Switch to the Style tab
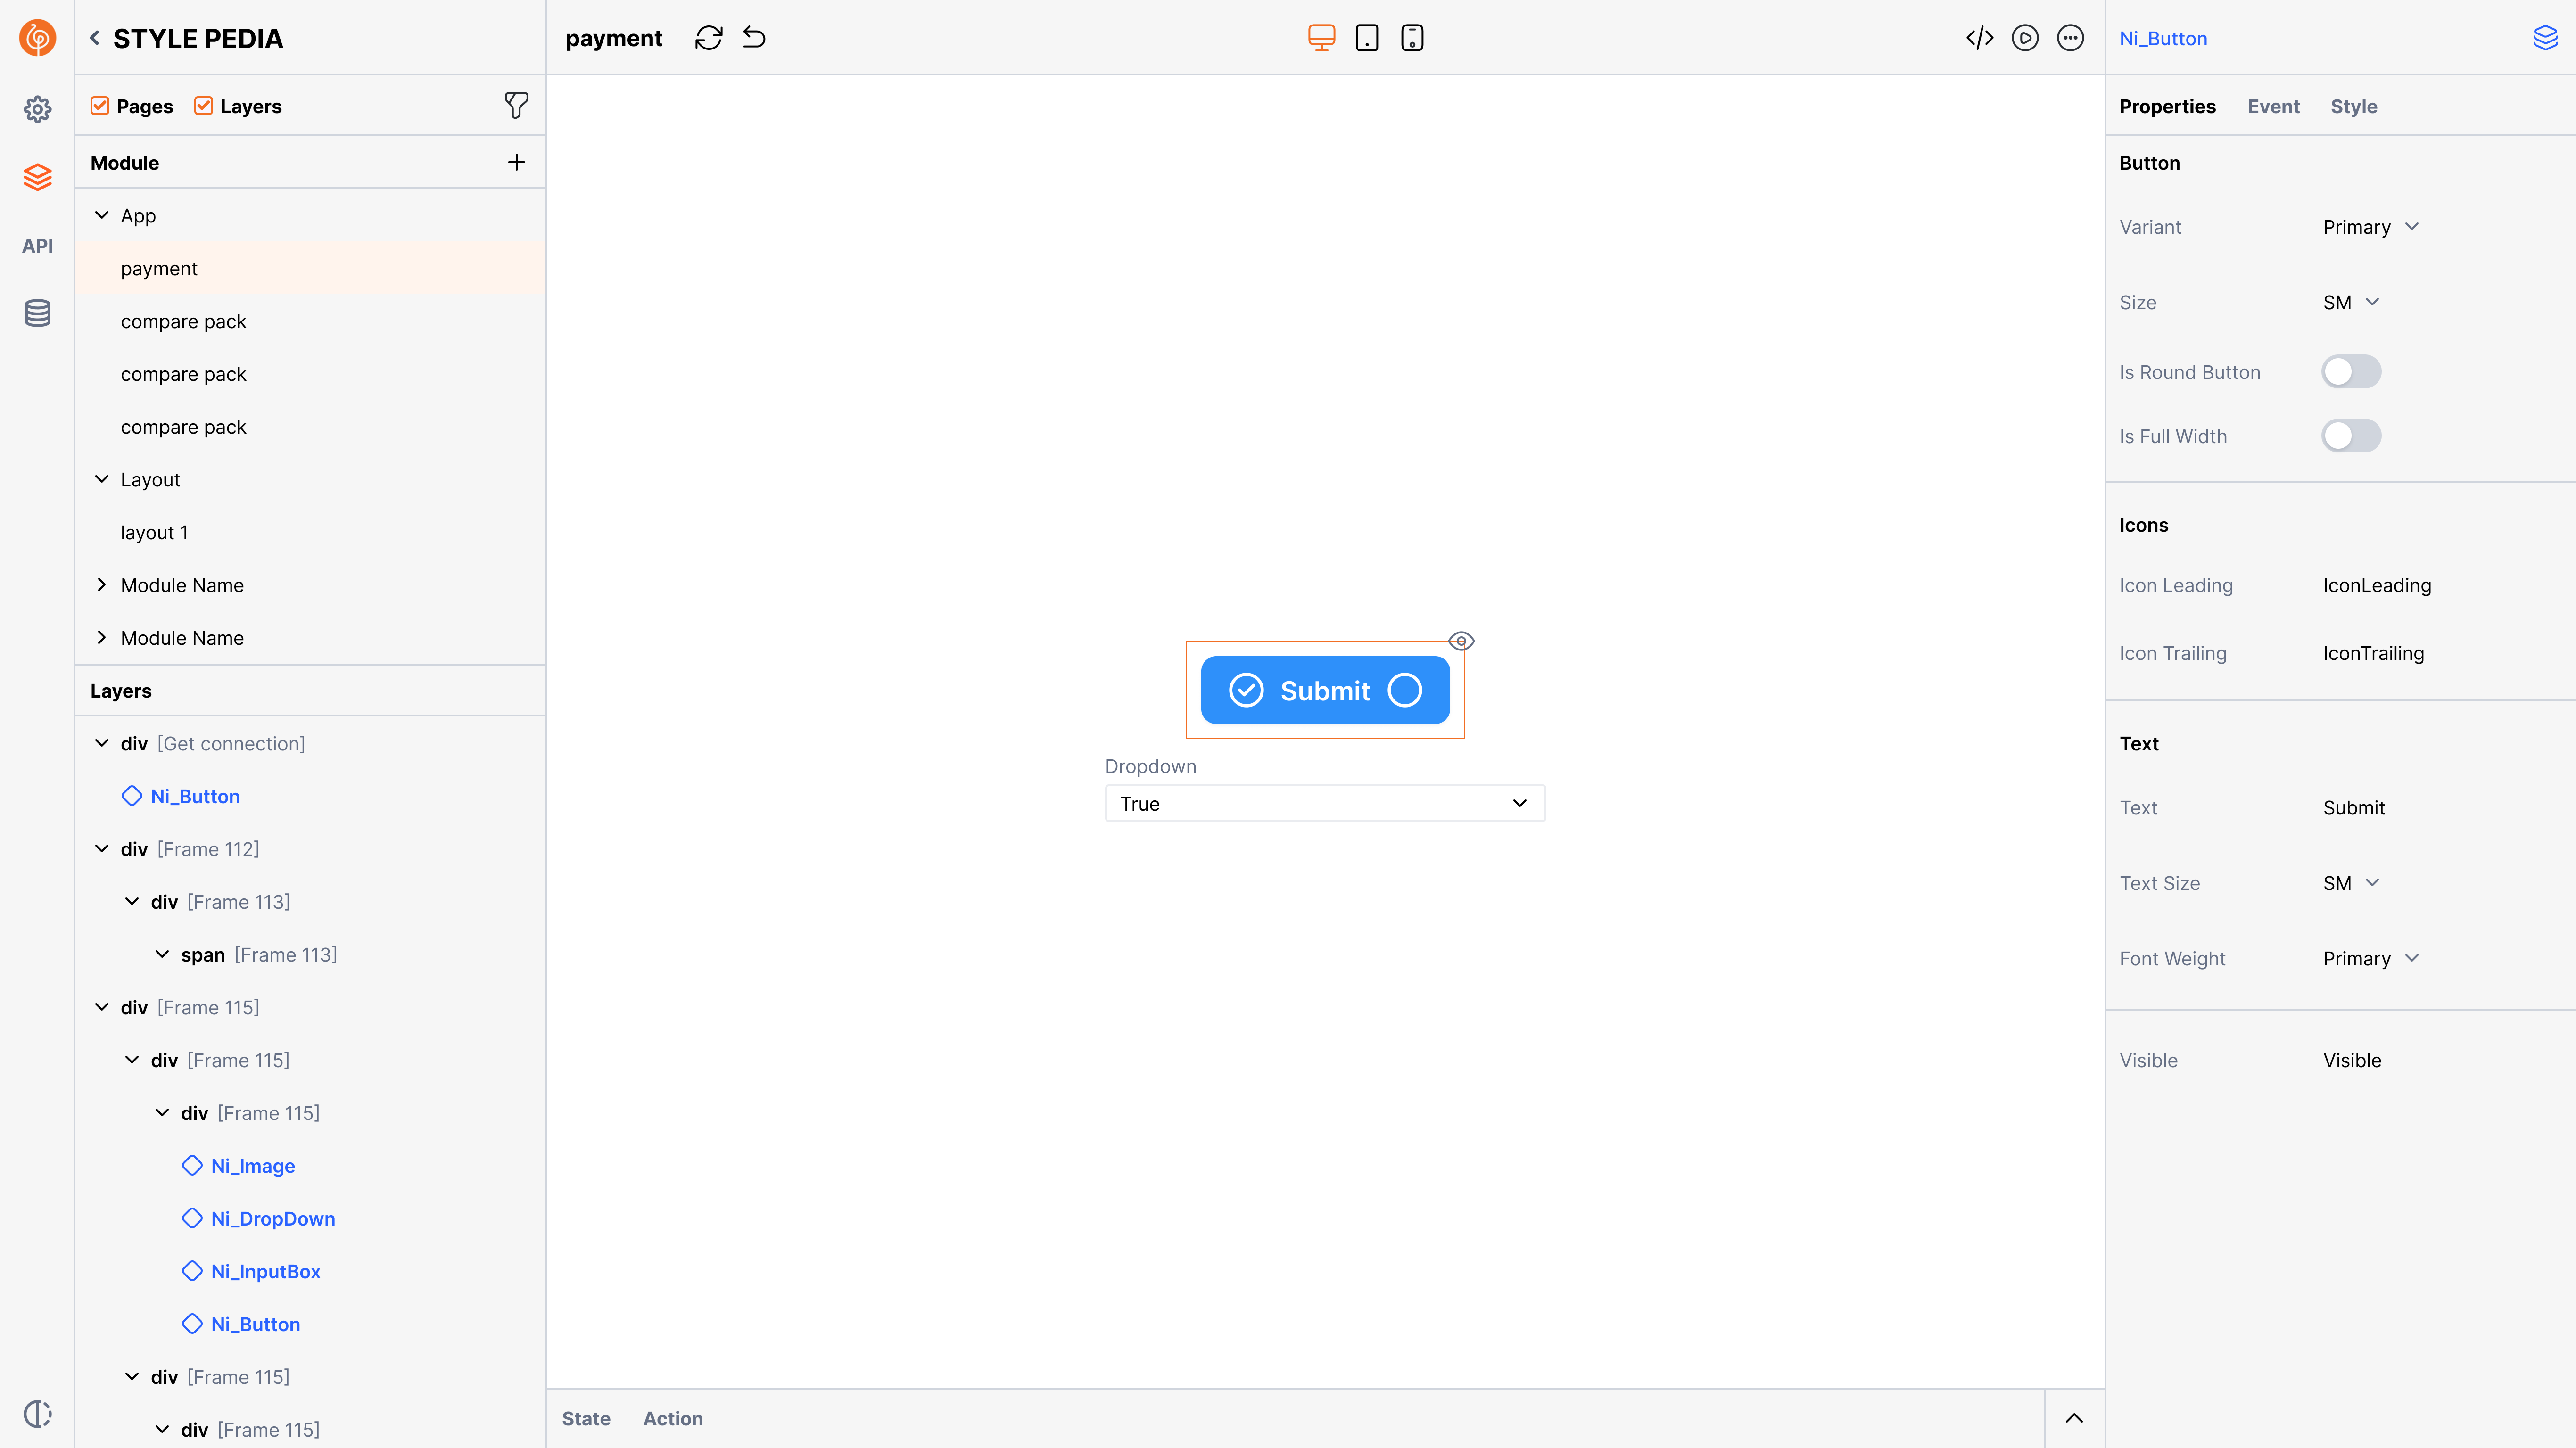Screen dimensions: 2576x1448 coord(2353,106)
